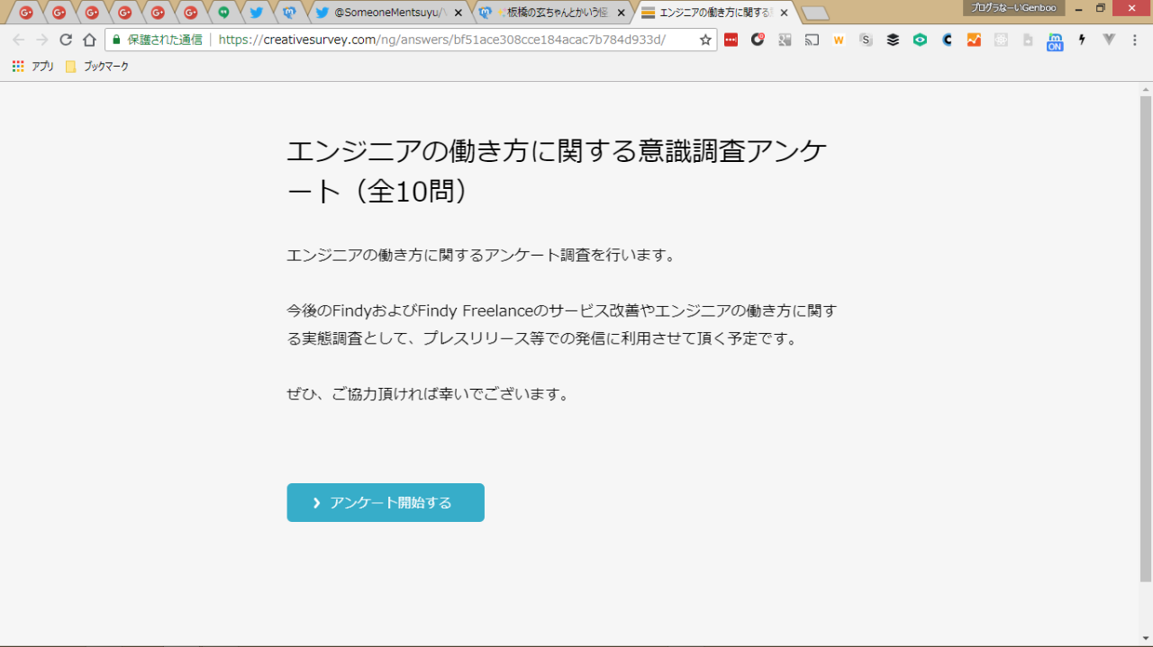Switch to the @SomeoneMentsuyu Twitter tab
The width and height of the screenshot is (1153, 647).
[387, 13]
